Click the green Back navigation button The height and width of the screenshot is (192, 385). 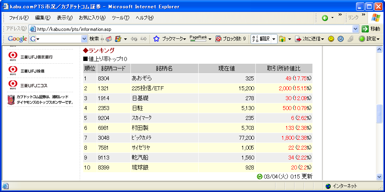325,18
